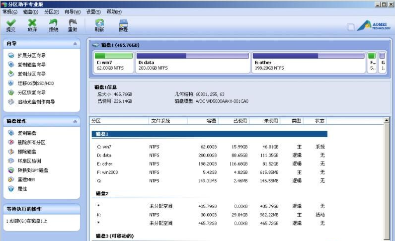Choose 擦除磁盘 operation

click(27, 152)
